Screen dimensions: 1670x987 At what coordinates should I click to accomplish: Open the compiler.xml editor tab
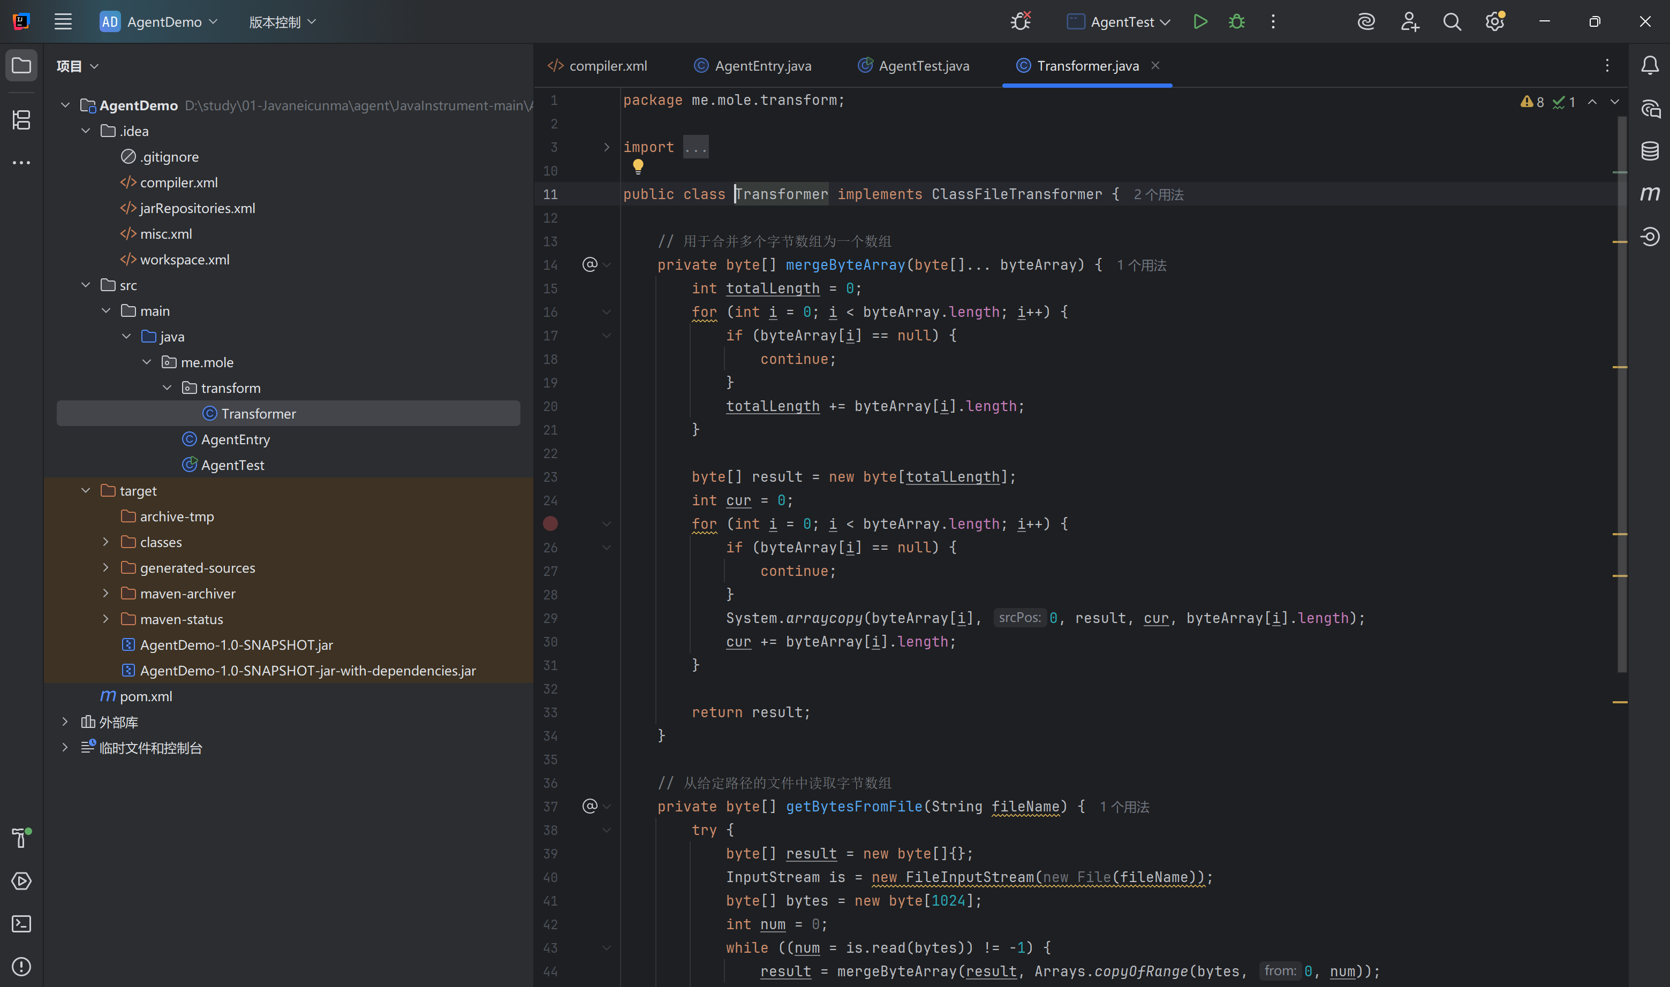pos(608,66)
